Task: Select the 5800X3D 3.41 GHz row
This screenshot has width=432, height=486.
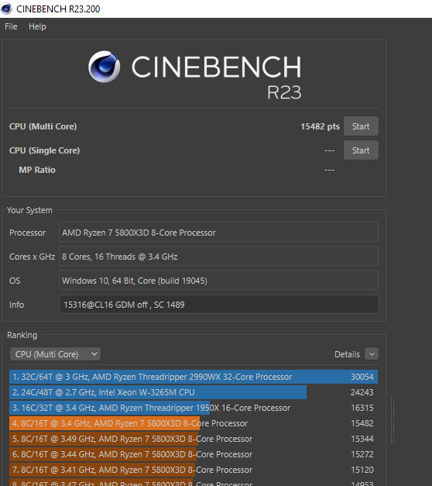Action: click(x=194, y=470)
